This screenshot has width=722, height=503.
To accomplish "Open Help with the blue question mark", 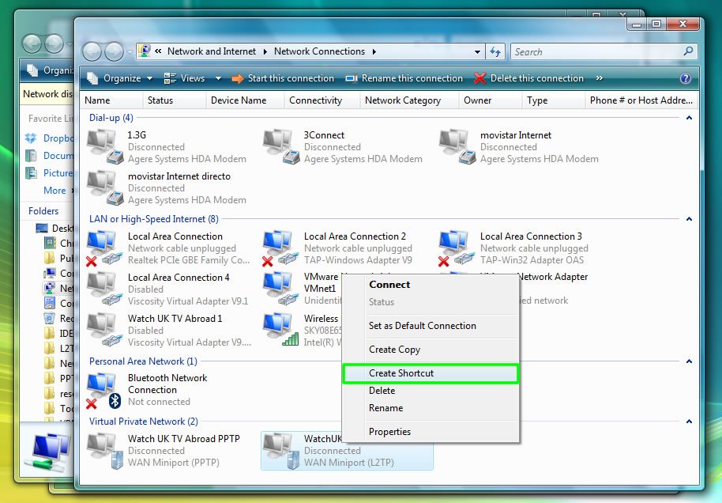I will 685,78.
